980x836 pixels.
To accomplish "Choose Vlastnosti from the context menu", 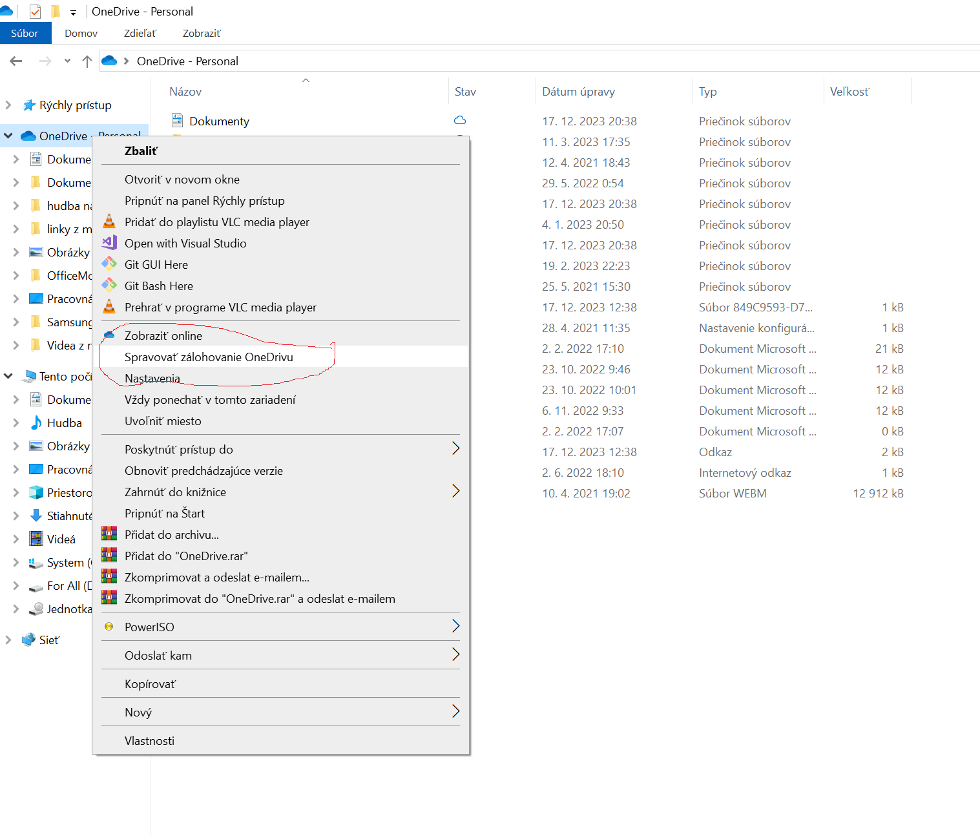I will pos(149,740).
